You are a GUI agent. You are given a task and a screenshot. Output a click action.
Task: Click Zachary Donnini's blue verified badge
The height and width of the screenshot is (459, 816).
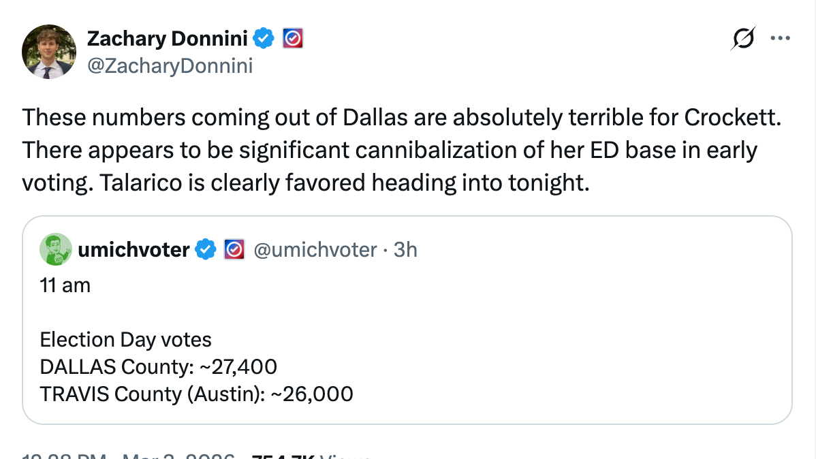click(264, 39)
